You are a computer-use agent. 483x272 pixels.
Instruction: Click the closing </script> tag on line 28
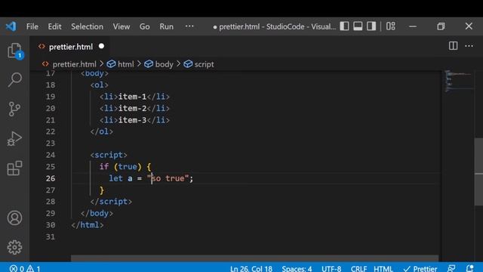pos(111,202)
